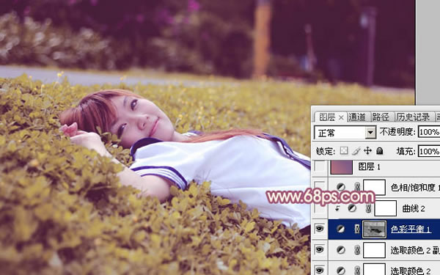Click the lock all padlock icon
440x275 pixels.
coord(380,151)
